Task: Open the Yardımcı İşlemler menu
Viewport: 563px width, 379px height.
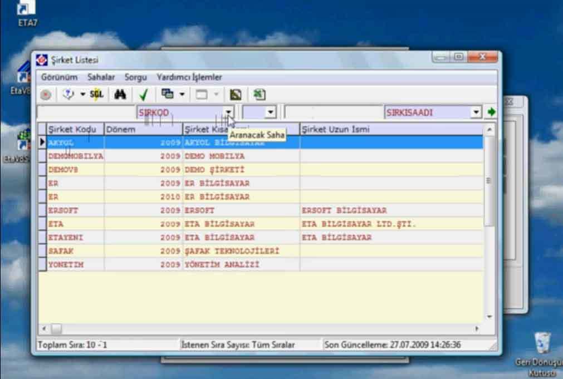Action: click(189, 77)
